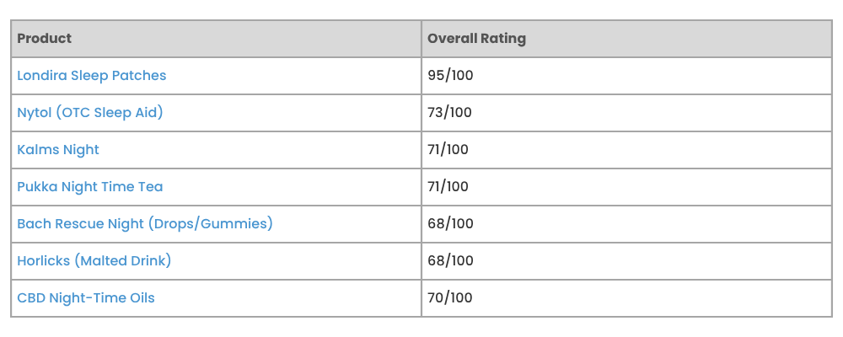Select the 71/100 rating beside Kalms Night
843x337 pixels.
448,150
